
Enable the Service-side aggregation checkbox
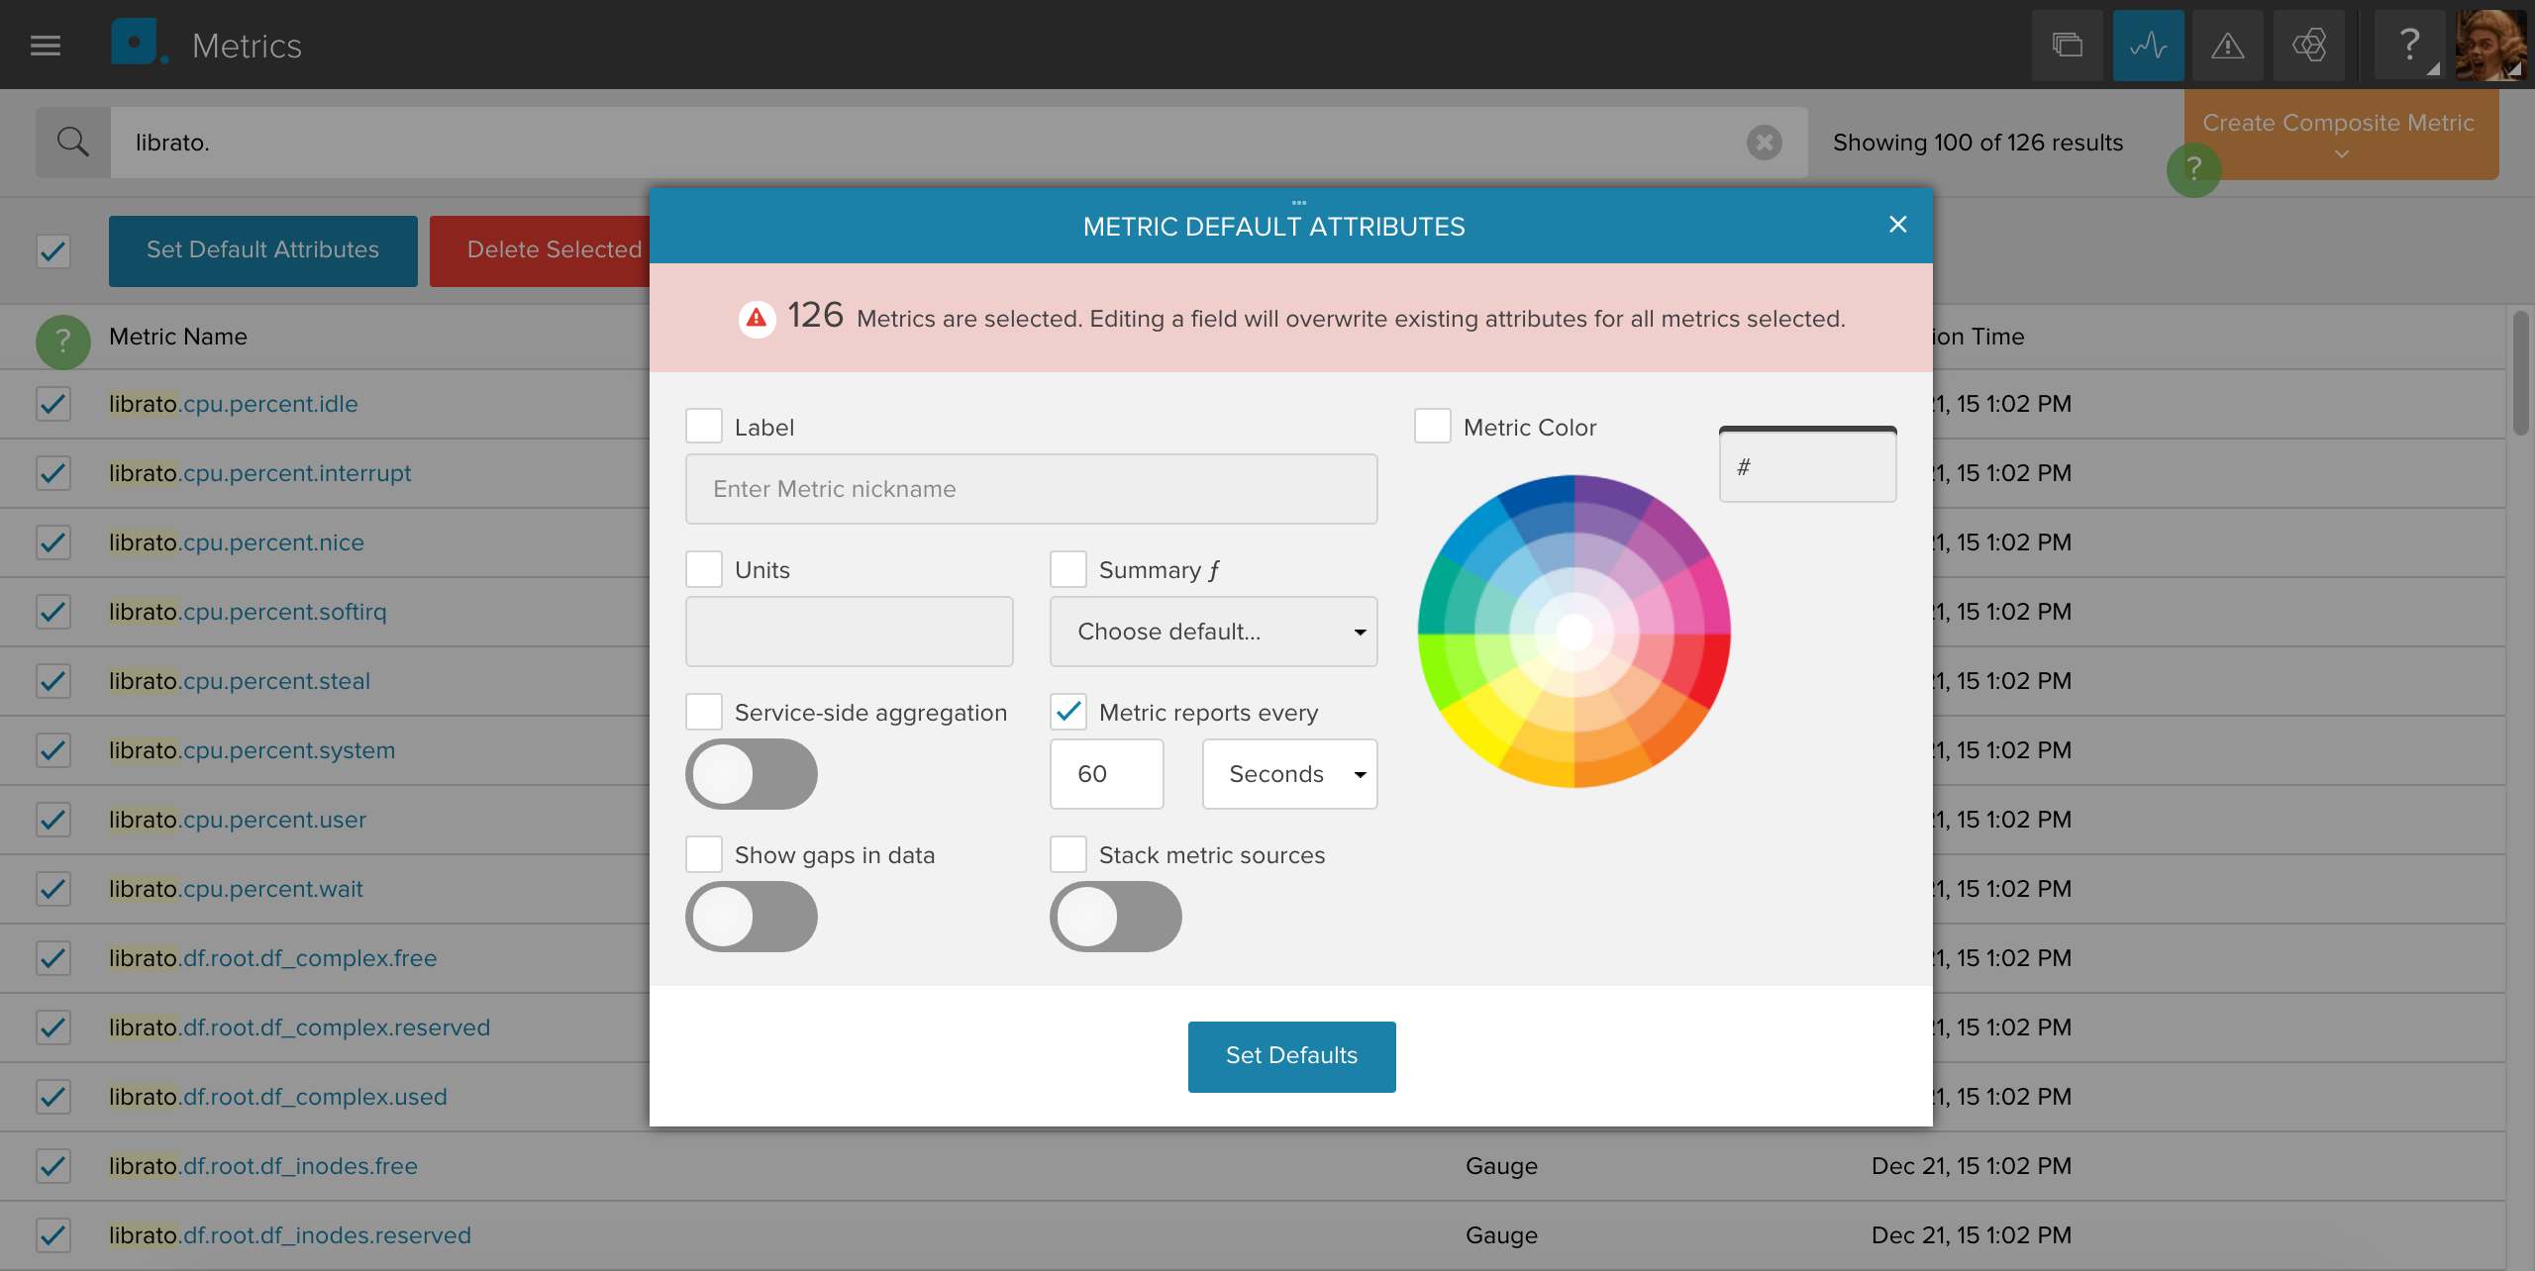[704, 711]
